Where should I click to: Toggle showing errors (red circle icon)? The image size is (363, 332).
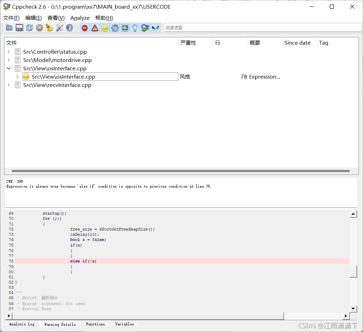click(85, 28)
